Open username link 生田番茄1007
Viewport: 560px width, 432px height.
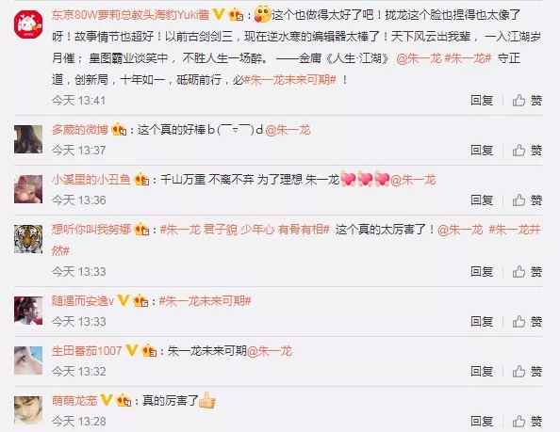pyautogui.click(x=87, y=351)
